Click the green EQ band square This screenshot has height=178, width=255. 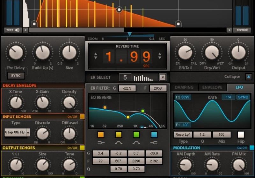coord(136,134)
